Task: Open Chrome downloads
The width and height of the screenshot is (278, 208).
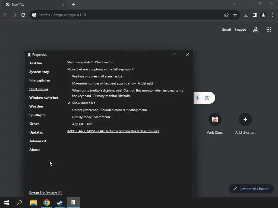Action: coord(246,15)
